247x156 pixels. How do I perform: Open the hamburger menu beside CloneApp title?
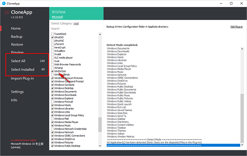pyautogui.click(x=7, y=12)
